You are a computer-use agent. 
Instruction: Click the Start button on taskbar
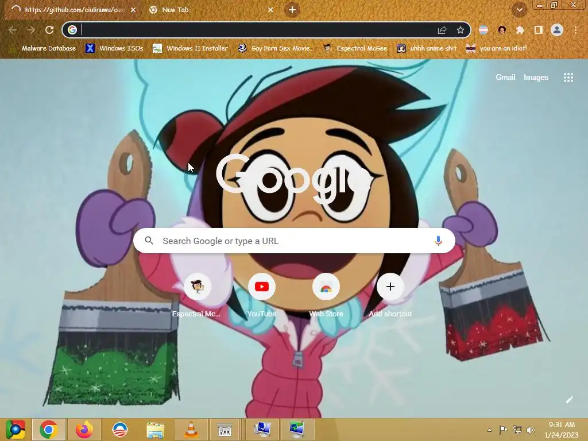coord(15,430)
